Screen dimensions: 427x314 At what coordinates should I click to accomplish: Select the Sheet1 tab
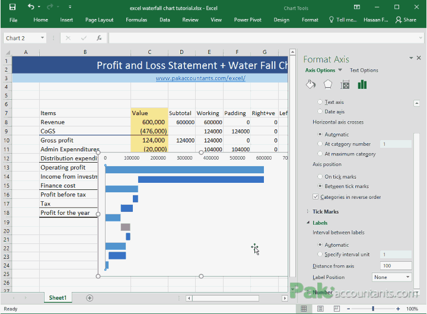pyautogui.click(x=58, y=297)
